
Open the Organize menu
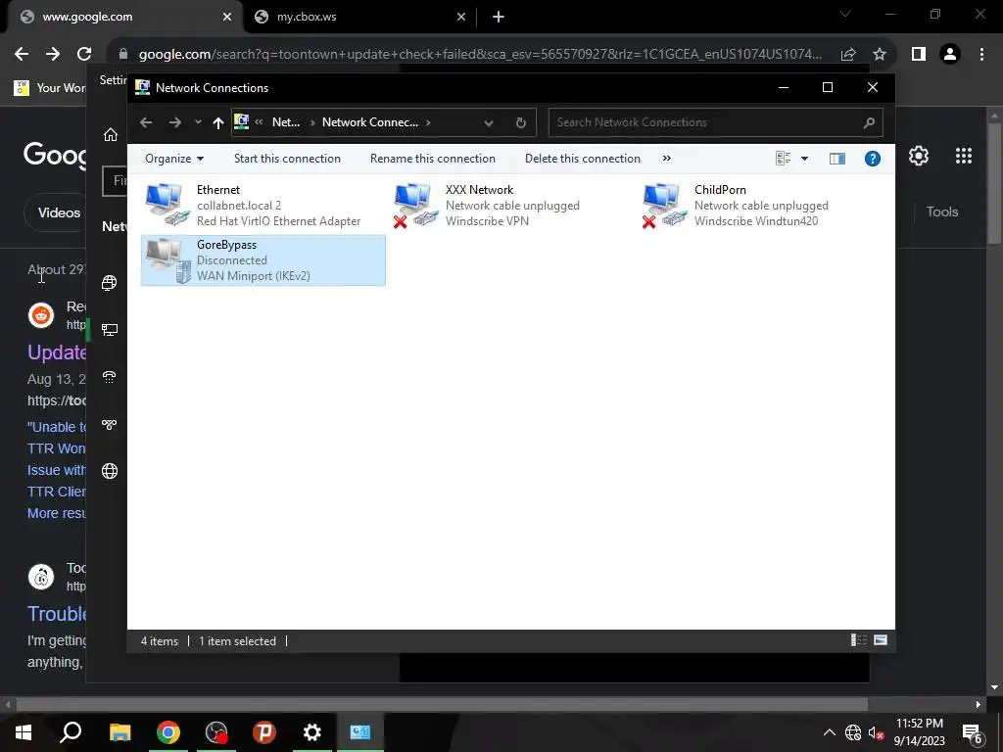174,158
